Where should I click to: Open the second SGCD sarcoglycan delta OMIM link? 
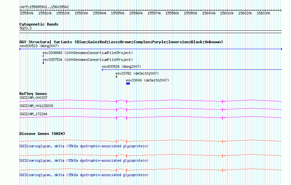click(84, 160)
